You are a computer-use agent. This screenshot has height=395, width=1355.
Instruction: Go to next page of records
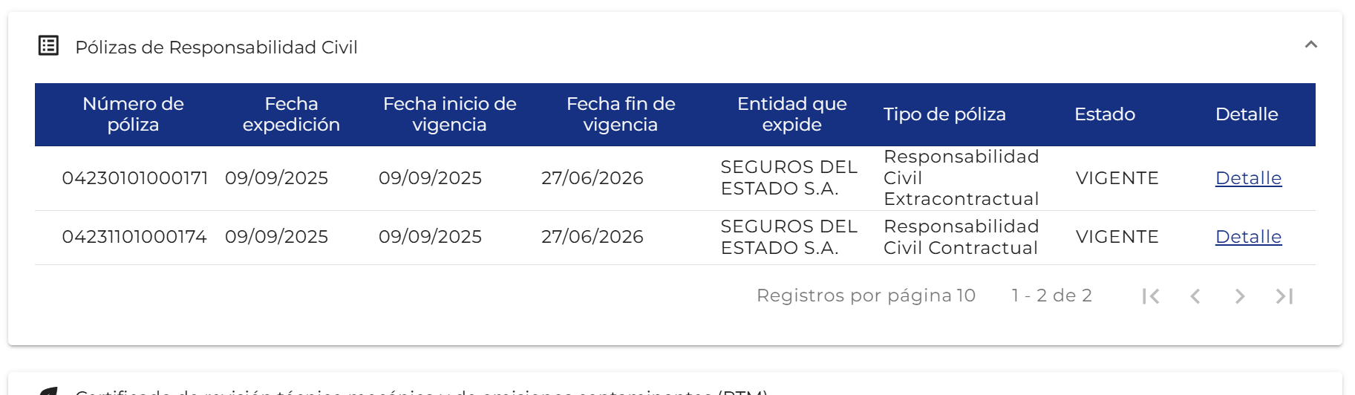1240,296
